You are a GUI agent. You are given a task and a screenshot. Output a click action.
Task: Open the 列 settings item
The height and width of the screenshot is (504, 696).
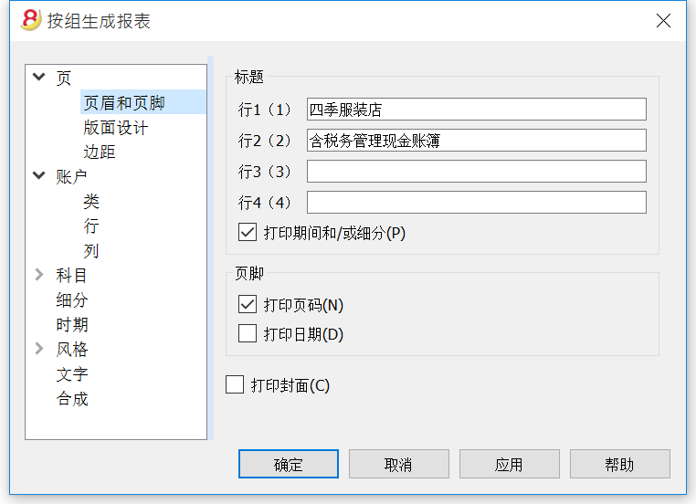[91, 251]
